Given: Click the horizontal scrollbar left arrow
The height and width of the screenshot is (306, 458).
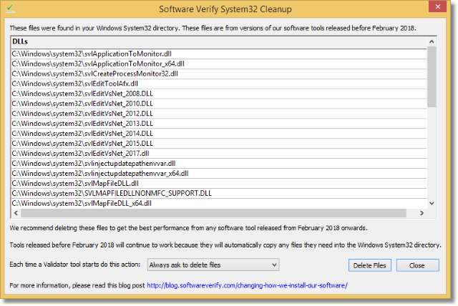Looking at the screenshot, I should tap(16, 213).
